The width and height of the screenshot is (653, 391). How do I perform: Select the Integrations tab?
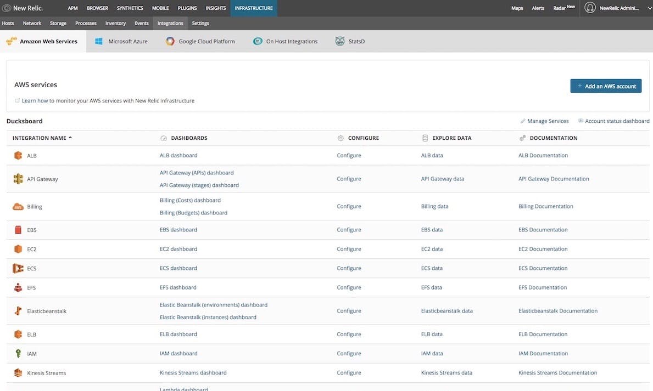coord(170,23)
